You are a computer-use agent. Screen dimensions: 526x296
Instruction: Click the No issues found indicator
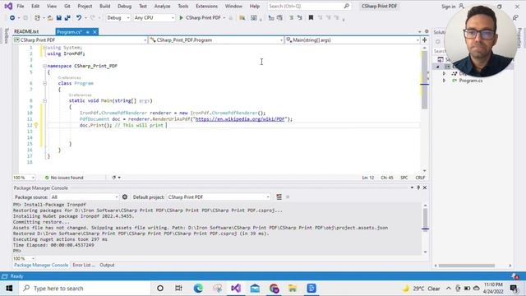pyautogui.click(x=64, y=178)
